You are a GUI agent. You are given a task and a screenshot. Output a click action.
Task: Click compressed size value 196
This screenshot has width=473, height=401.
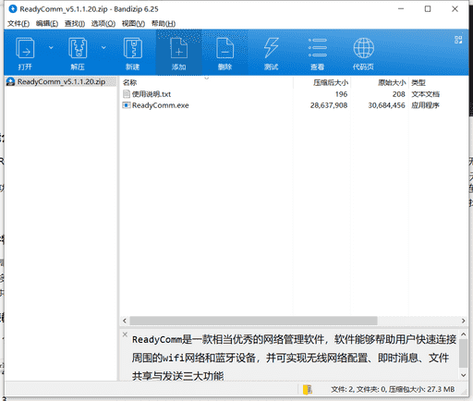click(341, 94)
